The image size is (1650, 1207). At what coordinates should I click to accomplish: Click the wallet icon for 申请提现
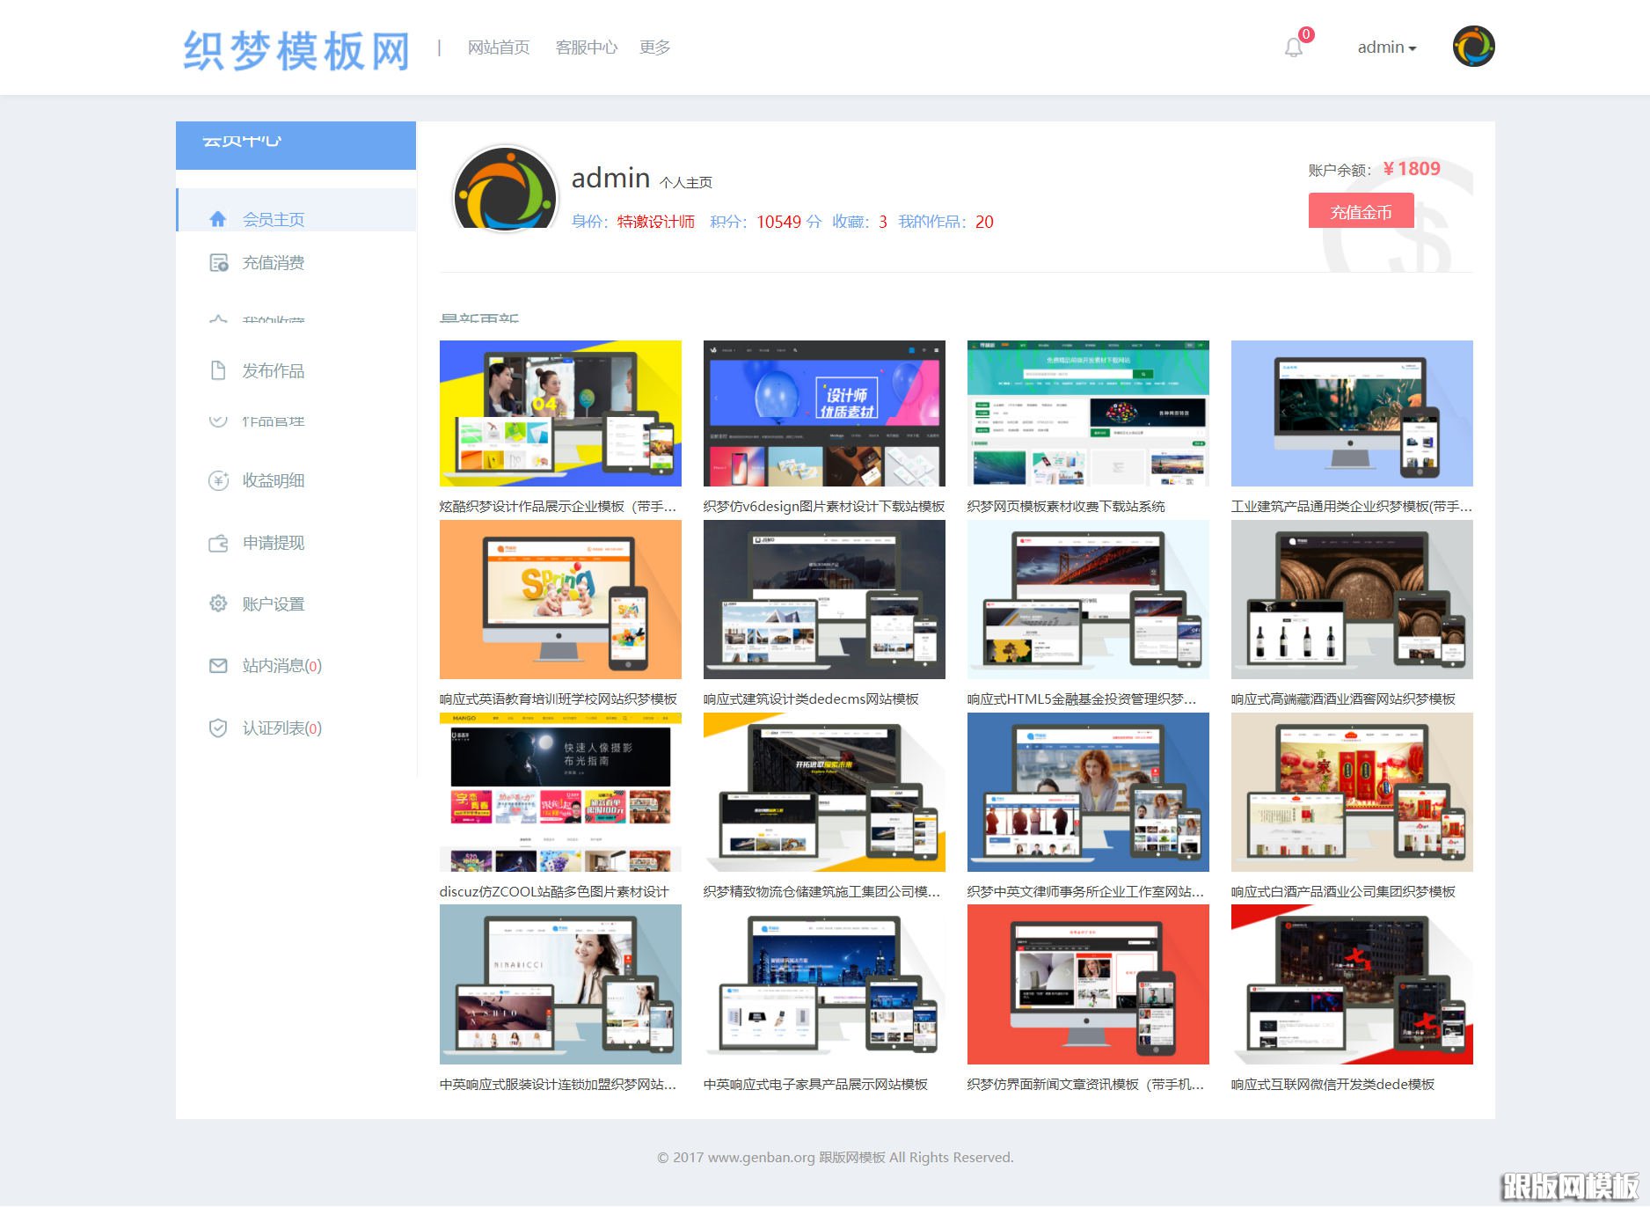tap(218, 543)
